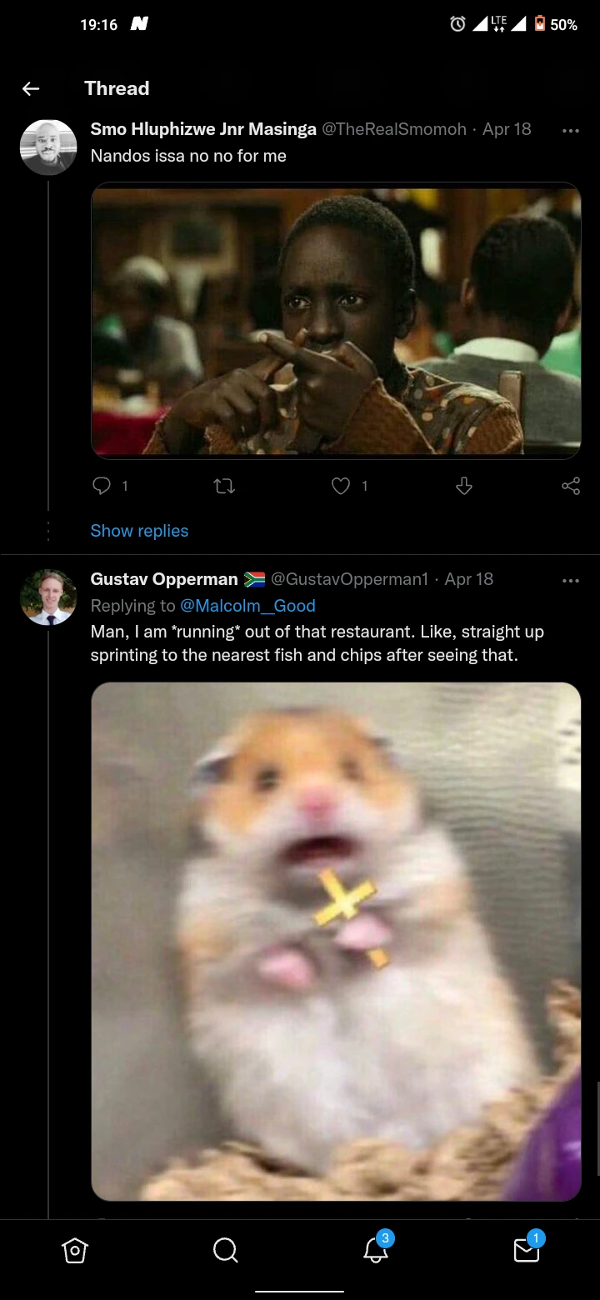View the hamster with cross image
Viewport: 600px width, 1300px height.
click(336, 942)
